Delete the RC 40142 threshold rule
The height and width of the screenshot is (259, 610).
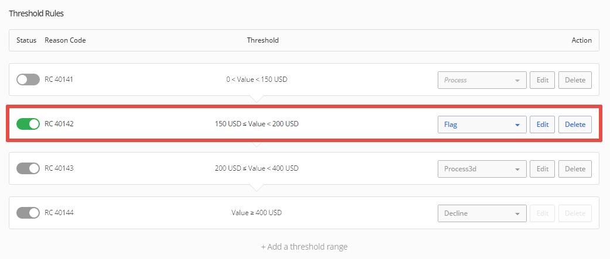coord(575,125)
